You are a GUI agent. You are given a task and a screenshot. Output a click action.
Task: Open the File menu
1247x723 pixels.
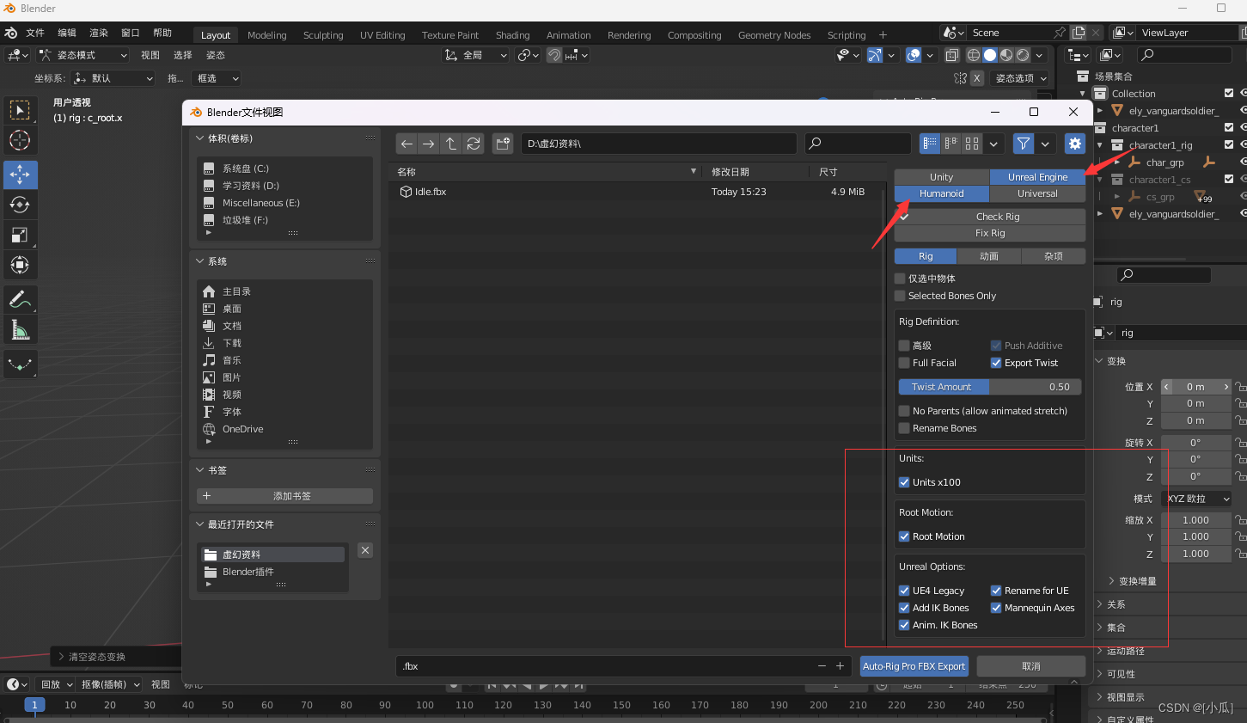pos(35,33)
